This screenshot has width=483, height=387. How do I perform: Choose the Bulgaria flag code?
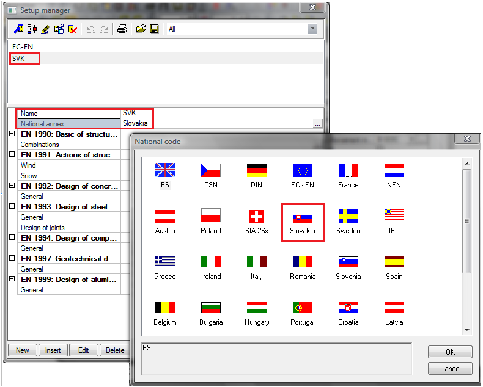pyautogui.click(x=211, y=313)
